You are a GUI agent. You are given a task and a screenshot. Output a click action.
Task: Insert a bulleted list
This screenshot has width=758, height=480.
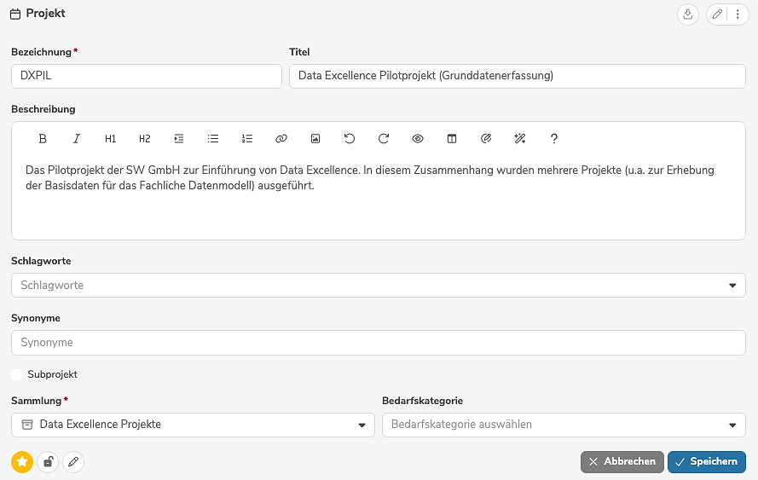click(x=213, y=139)
